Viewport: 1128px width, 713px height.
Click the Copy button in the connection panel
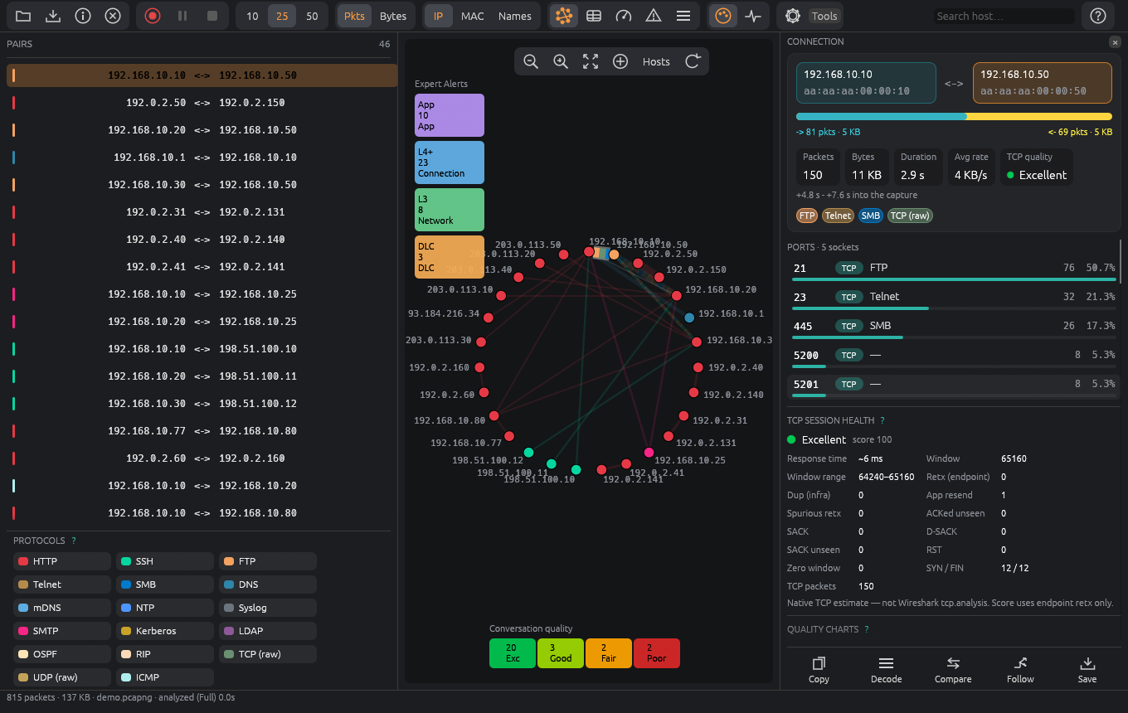pyautogui.click(x=819, y=670)
